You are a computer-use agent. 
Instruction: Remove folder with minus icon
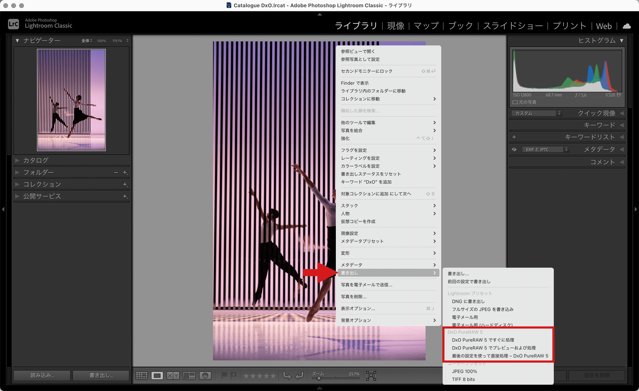coord(116,172)
